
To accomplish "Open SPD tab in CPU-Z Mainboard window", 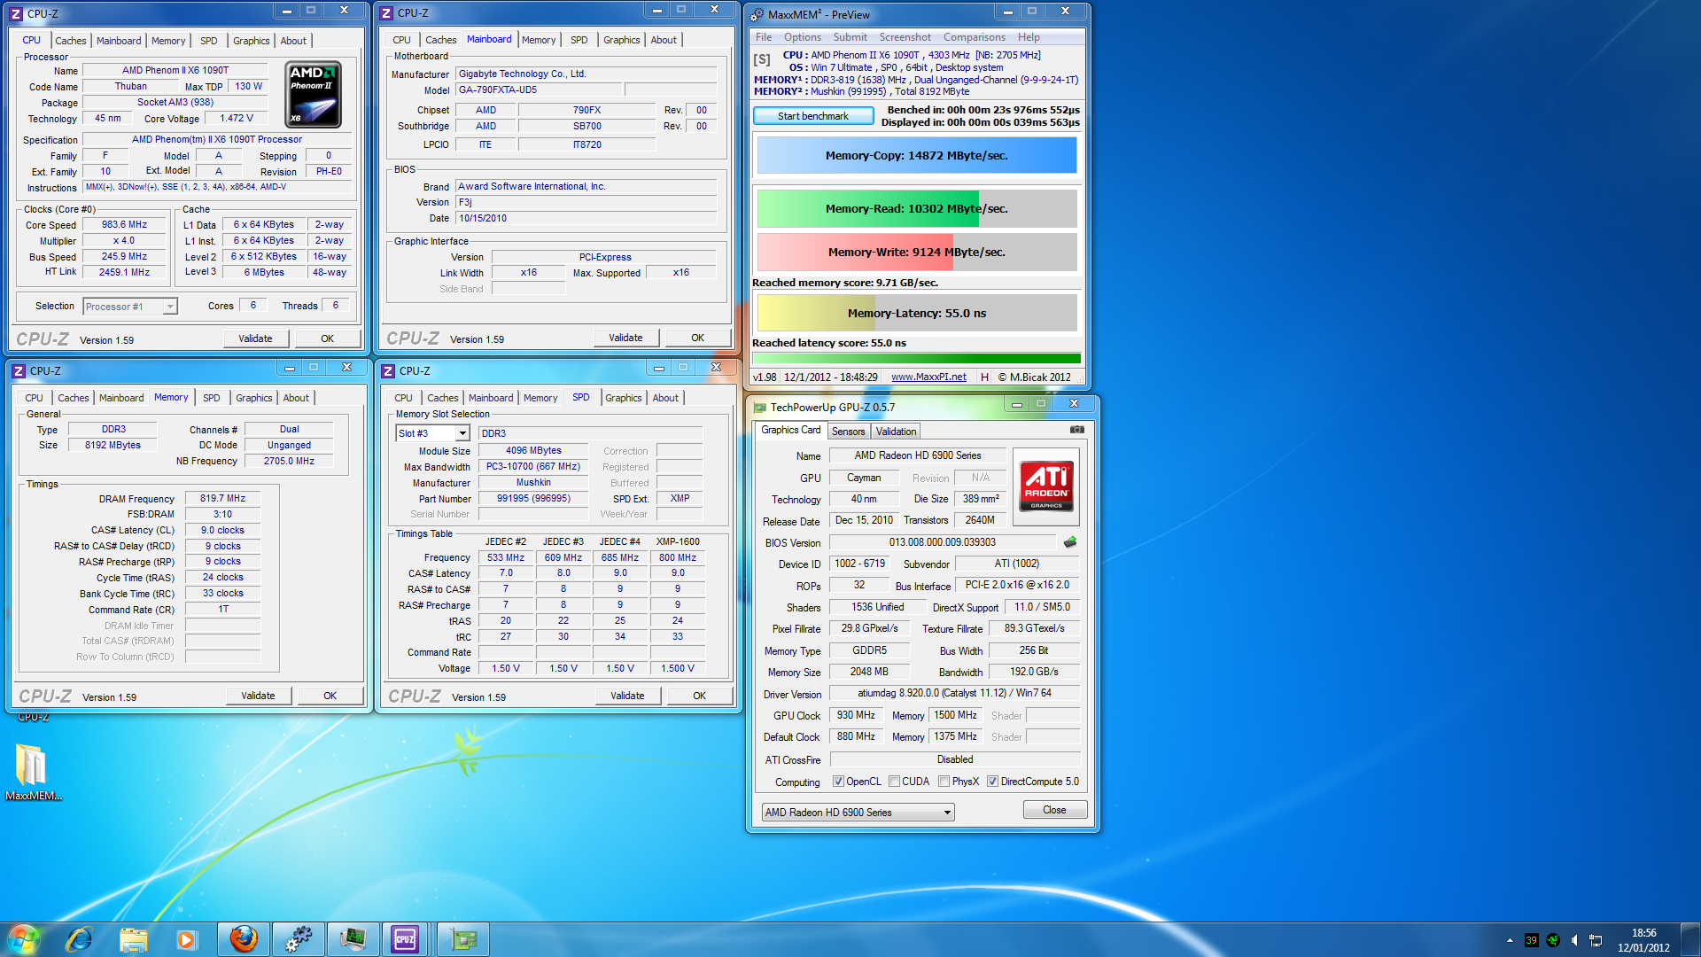I will tap(579, 40).
